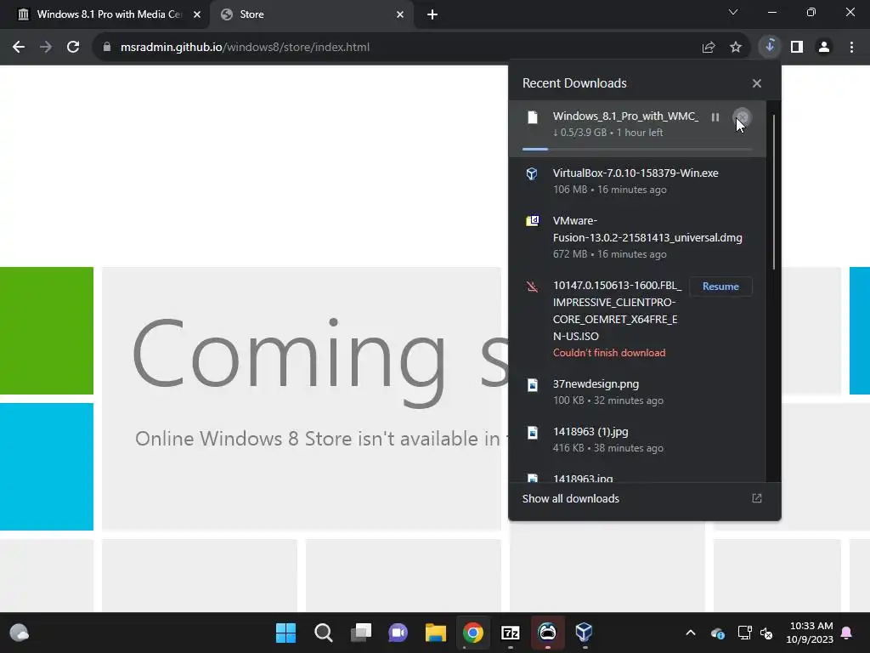
Task: Open Task View on the taskbar
Action: click(x=360, y=633)
